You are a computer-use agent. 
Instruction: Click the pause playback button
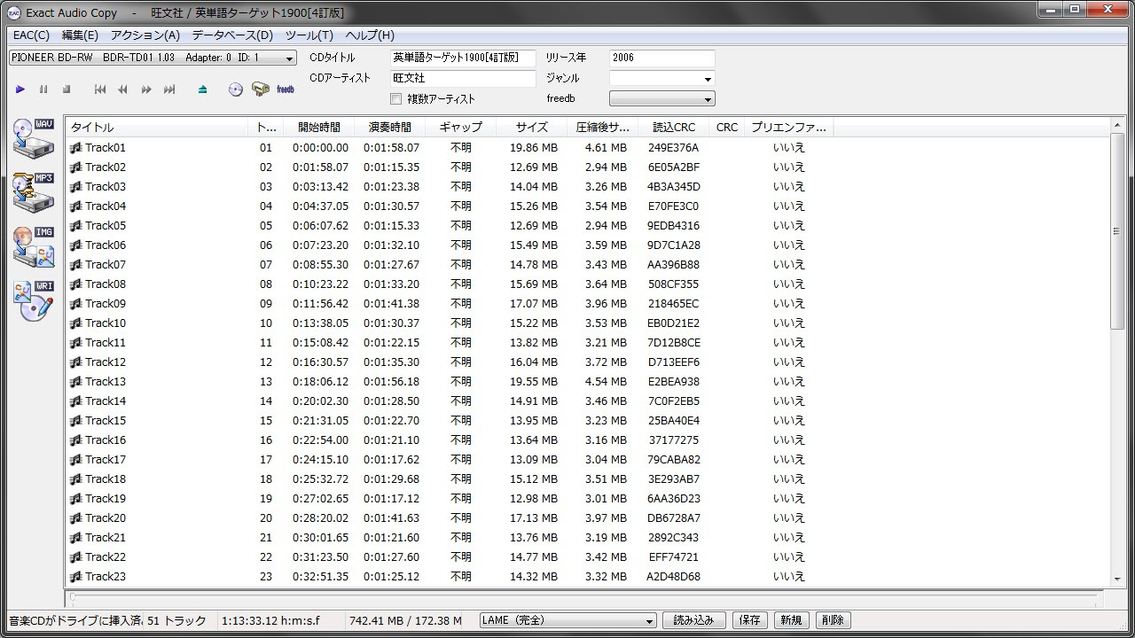[x=43, y=89]
